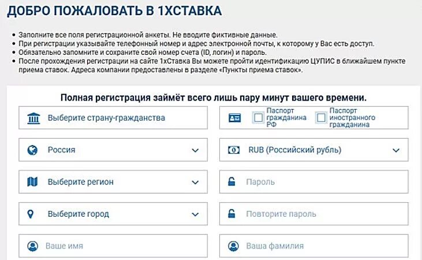Open the Выберите регион dropdown
This screenshot has height=260, width=422.
pos(113,182)
